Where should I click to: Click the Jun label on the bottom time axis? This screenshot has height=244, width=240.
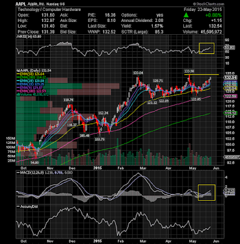point(216,241)
